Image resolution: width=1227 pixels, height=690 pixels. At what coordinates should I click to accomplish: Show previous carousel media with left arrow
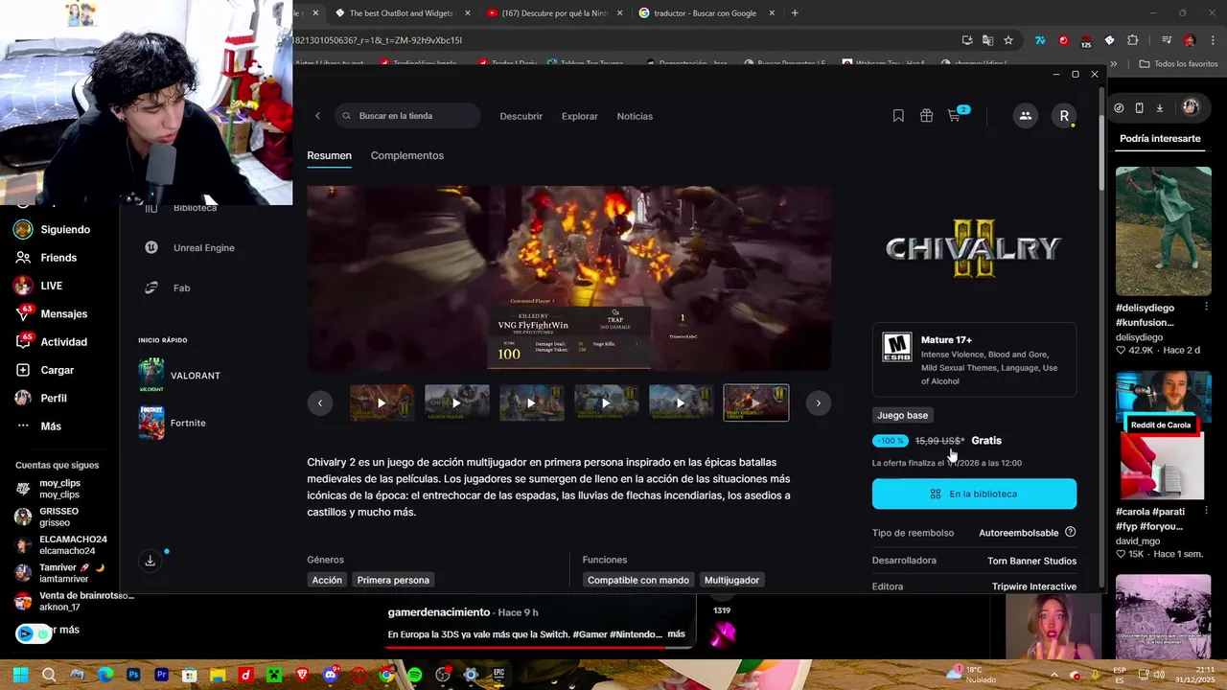320,403
